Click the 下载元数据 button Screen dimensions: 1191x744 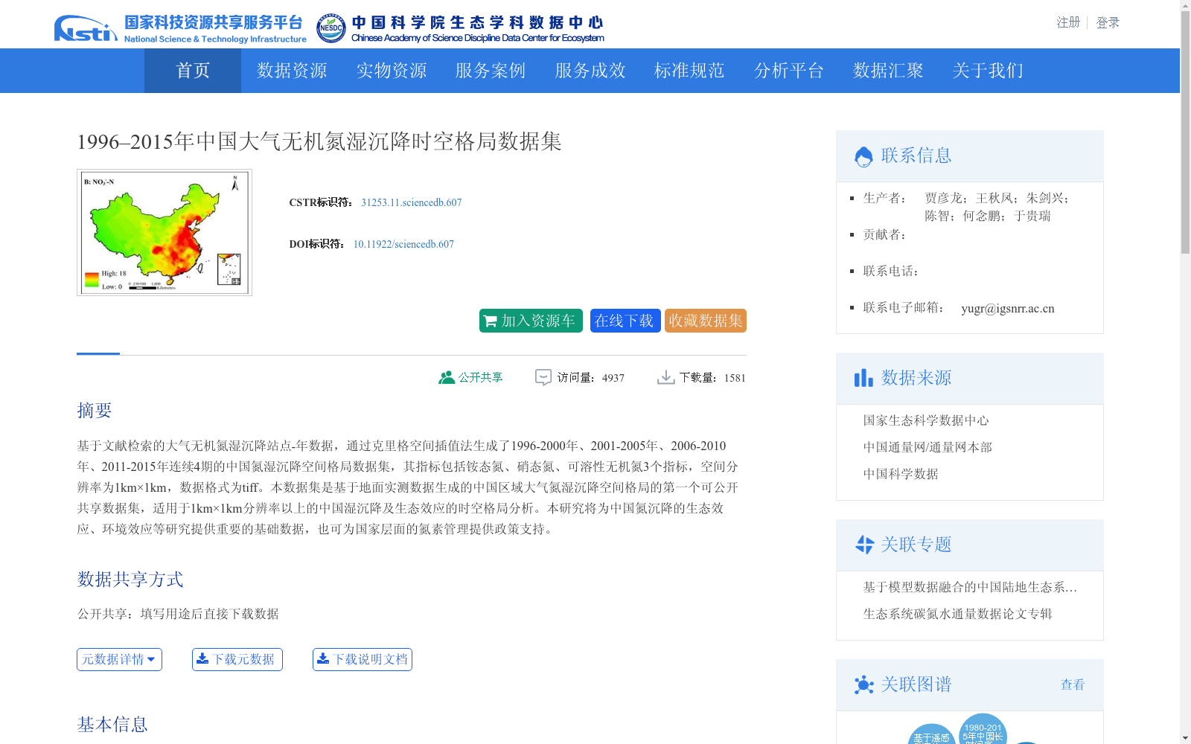click(x=237, y=659)
